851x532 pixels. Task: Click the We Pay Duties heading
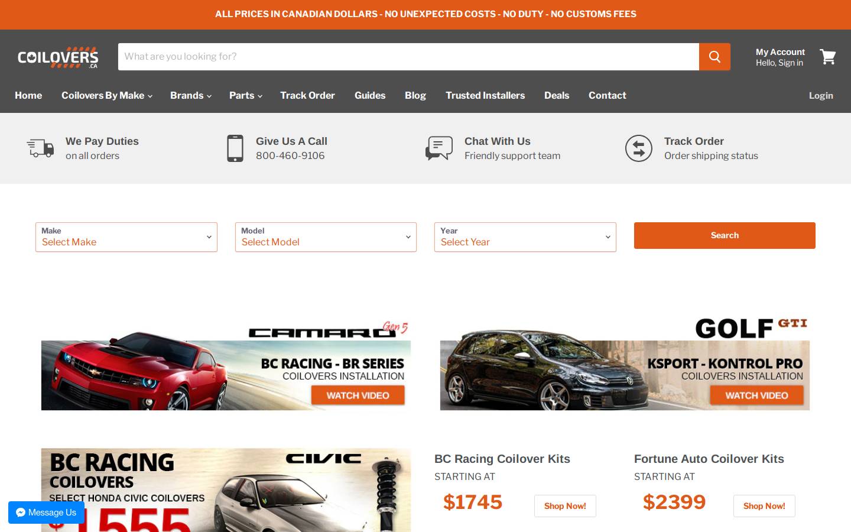[102, 141]
